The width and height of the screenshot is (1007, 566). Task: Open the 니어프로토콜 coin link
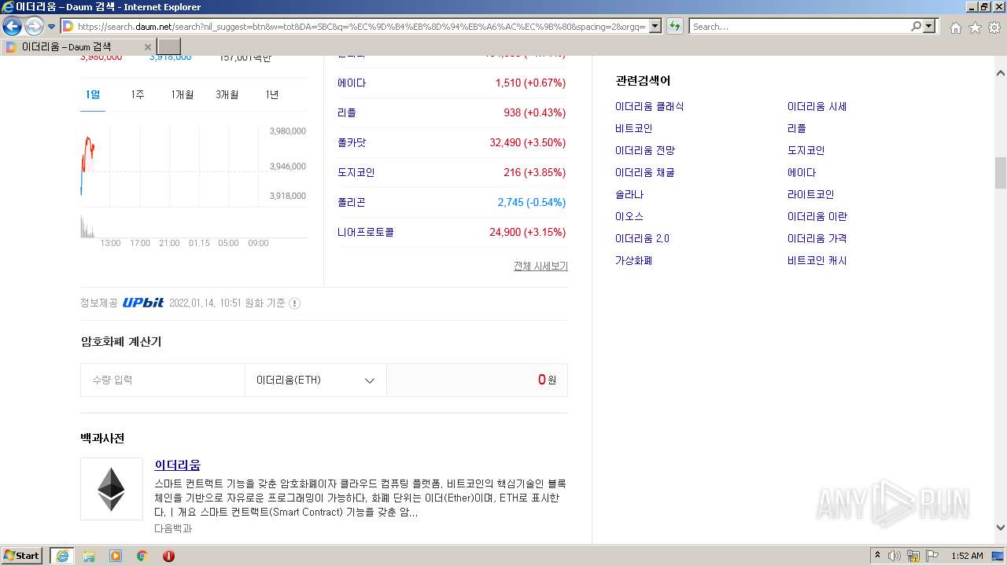click(366, 233)
